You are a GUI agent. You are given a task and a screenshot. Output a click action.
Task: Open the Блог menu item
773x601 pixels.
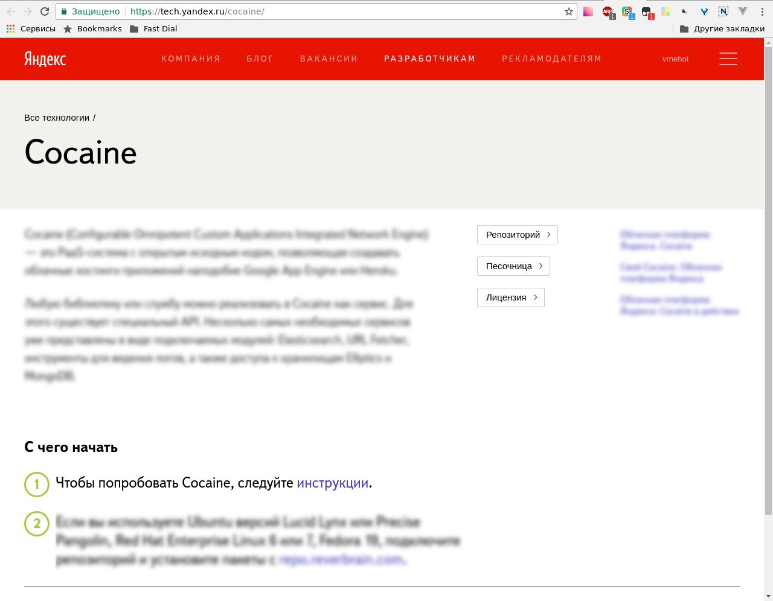coord(260,59)
